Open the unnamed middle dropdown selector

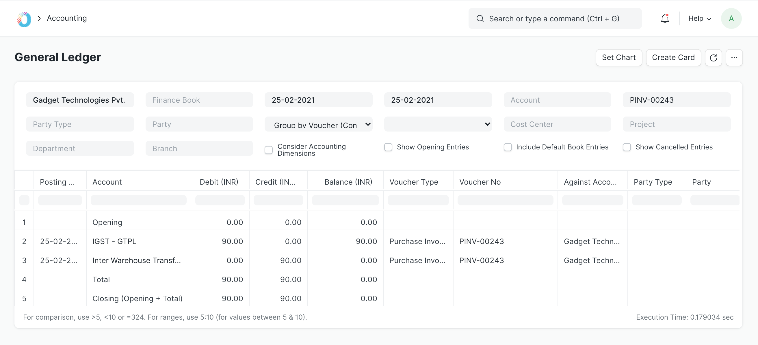point(439,124)
